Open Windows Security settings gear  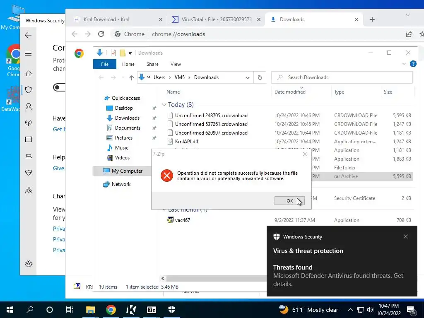tap(29, 264)
